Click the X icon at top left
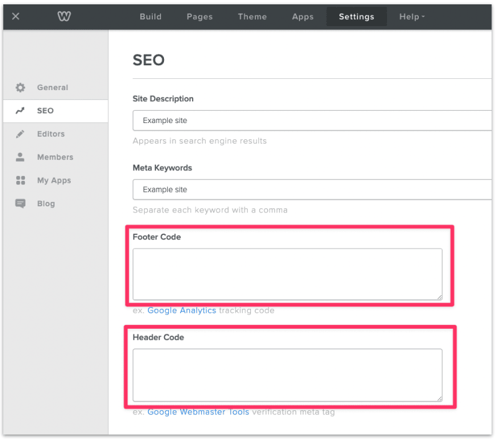Viewport: 497px width, 440px height. click(16, 17)
